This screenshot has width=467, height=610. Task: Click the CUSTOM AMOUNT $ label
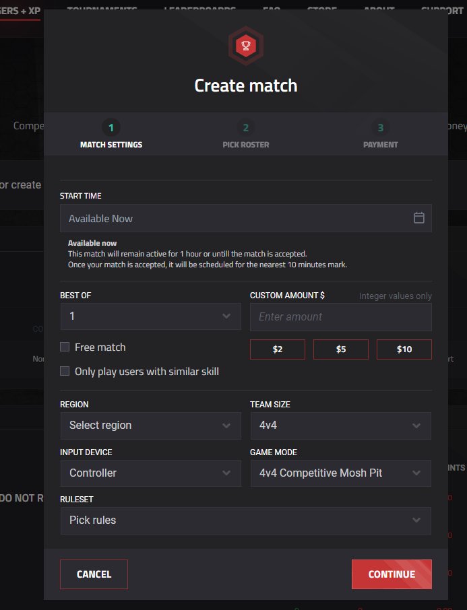point(287,296)
